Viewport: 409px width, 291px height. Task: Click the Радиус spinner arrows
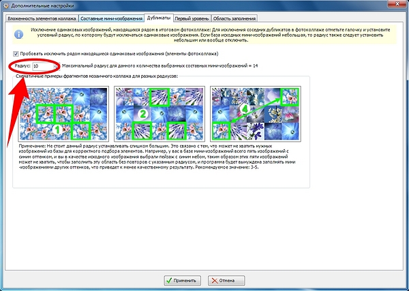[x=57, y=66]
